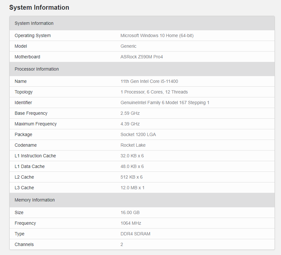Select the 11th Gen Intel Core i5-11400 name
The width and height of the screenshot is (281, 255).
tap(149, 81)
